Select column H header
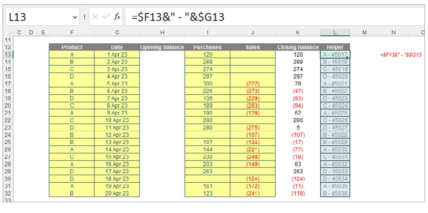The width and height of the screenshot is (428, 213). coord(162,32)
